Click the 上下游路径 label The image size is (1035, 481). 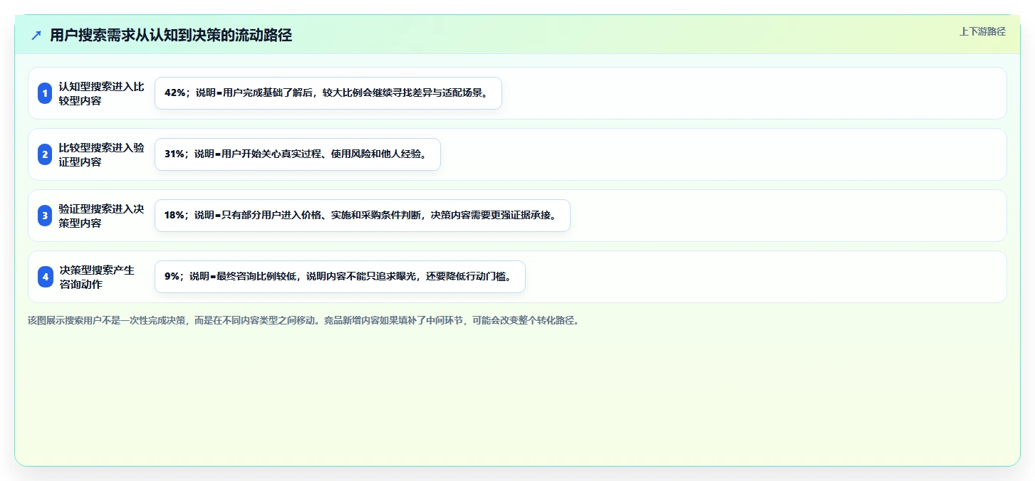click(x=982, y=31)
